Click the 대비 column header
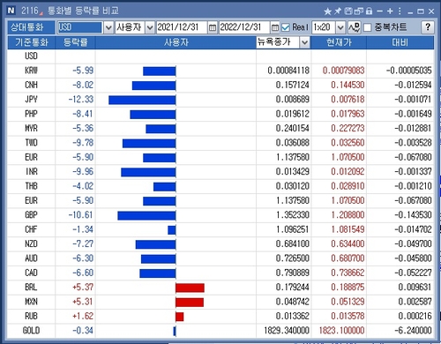441x344 pixels. tap(400, 42)
